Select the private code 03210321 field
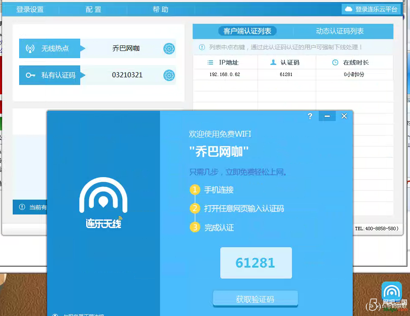 127,75
